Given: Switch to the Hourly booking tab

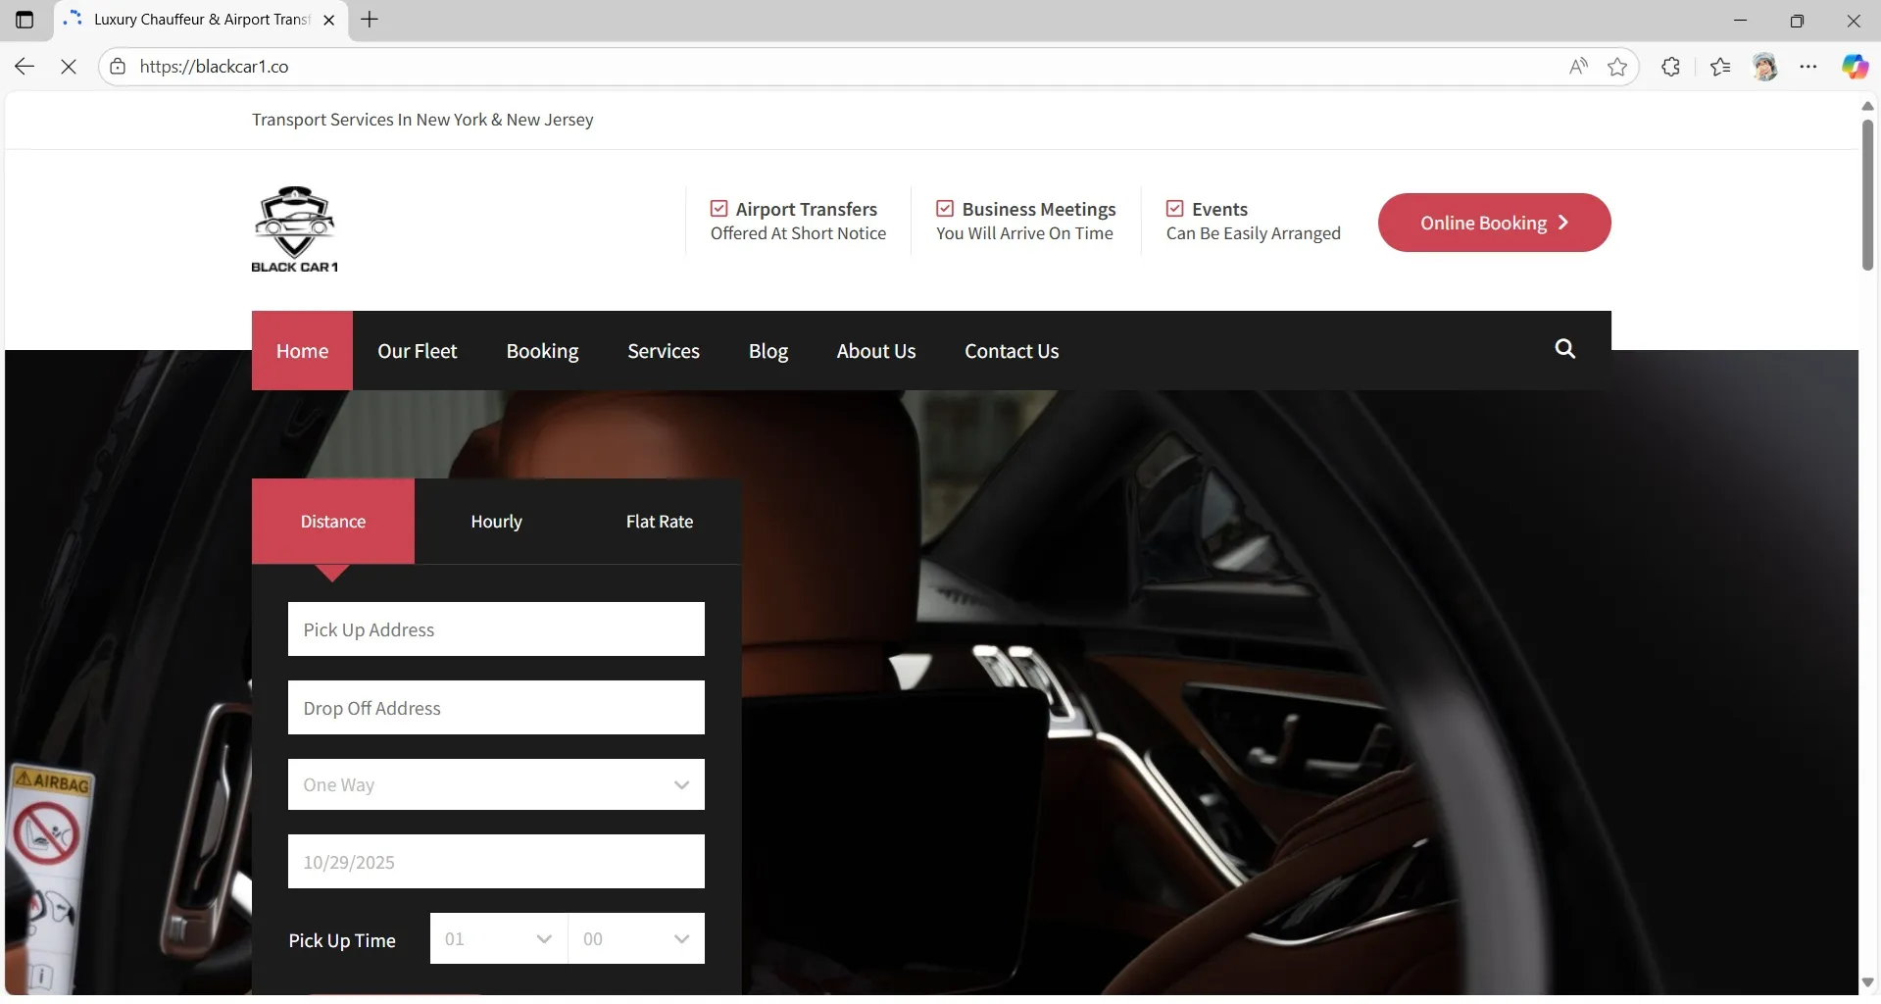Looking at the screenshot, I should point(496,522).
